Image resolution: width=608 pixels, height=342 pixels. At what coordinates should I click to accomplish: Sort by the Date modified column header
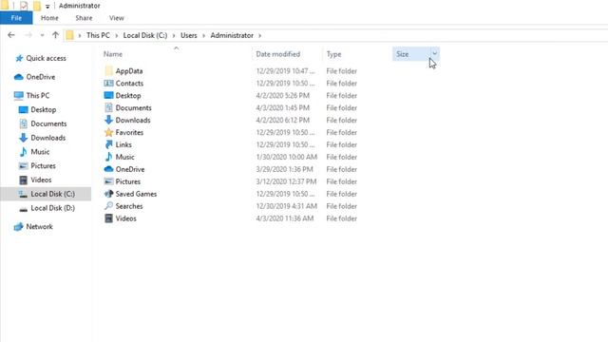278,54
